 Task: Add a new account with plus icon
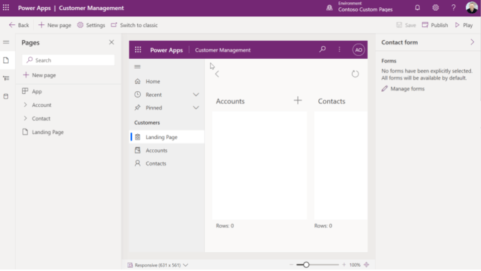(297, 101)
